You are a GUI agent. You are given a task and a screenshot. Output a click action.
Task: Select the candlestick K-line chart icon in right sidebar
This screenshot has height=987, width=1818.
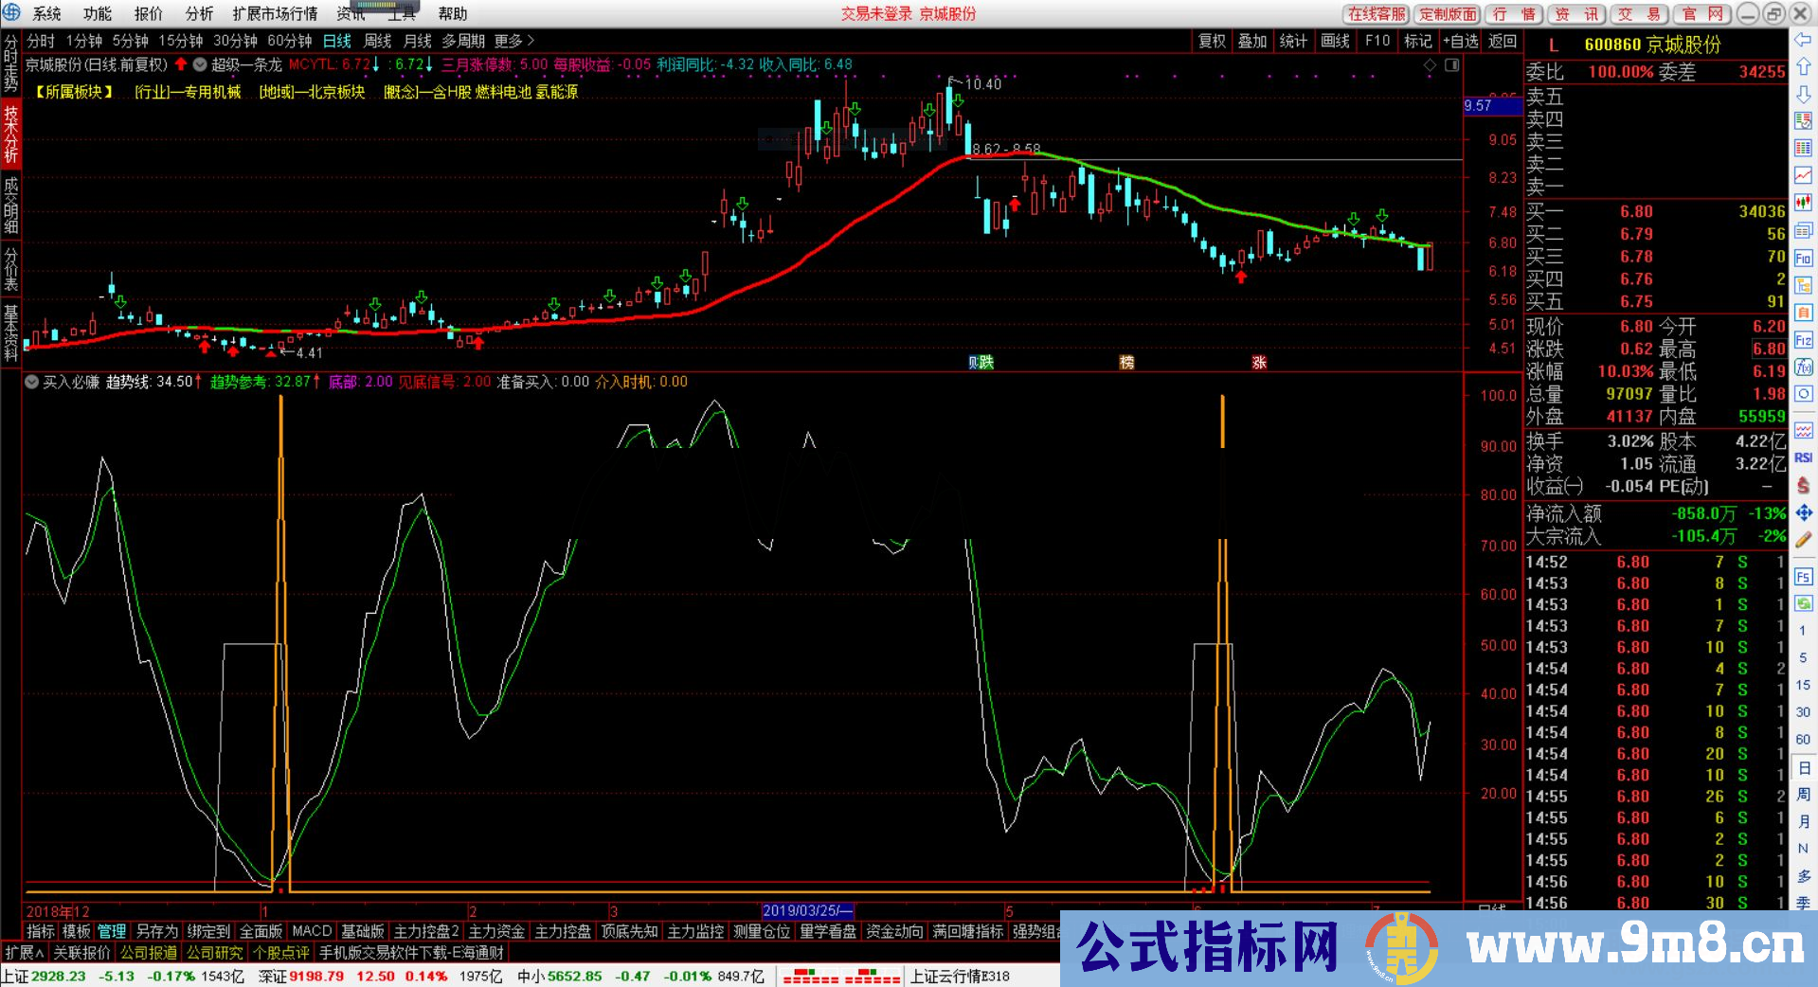point(1804,204)
